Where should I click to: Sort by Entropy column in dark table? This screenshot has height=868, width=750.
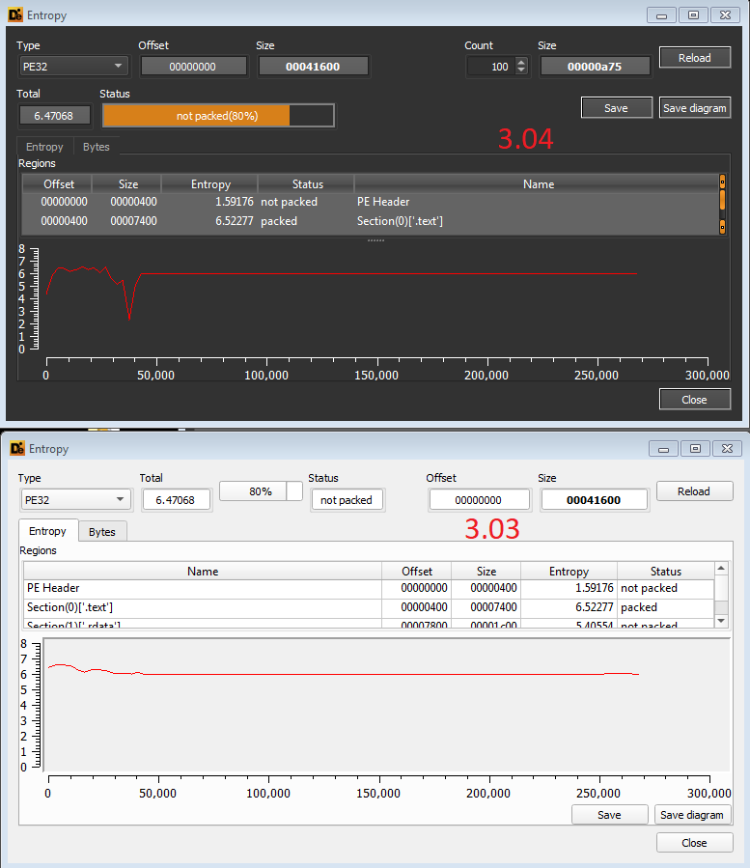210,183
